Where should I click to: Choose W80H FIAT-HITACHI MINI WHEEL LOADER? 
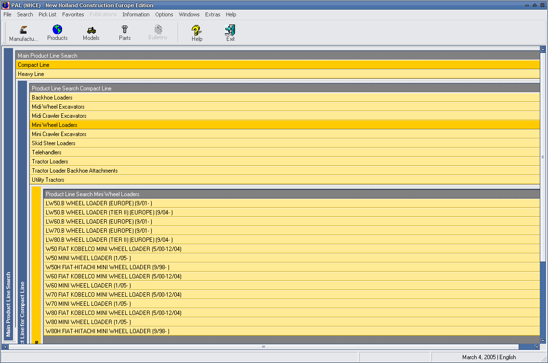tap(292, 331)
